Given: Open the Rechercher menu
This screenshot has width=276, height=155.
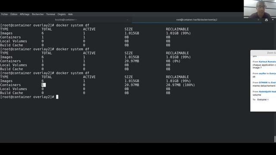Looking at the screenshot, I should (38, 14).
